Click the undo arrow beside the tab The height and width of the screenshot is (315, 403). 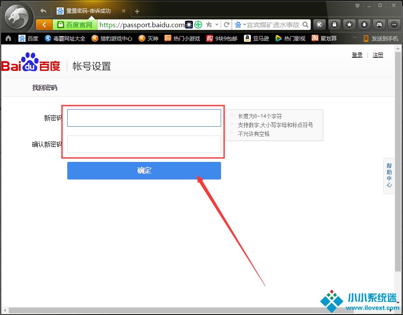click(43, 11)
